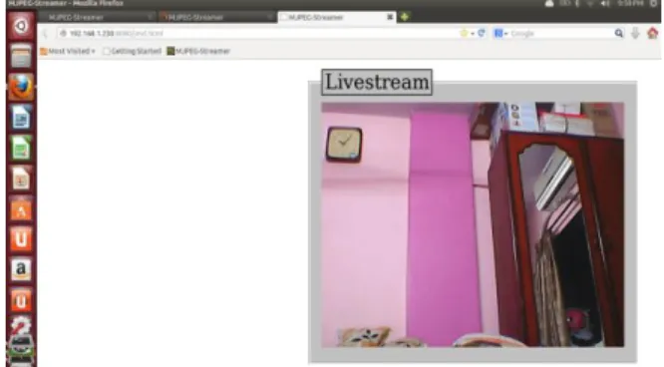Expand the Most Visited bookmarks dropdown
This screenshot has width=664, height=367.
point(68,51)
